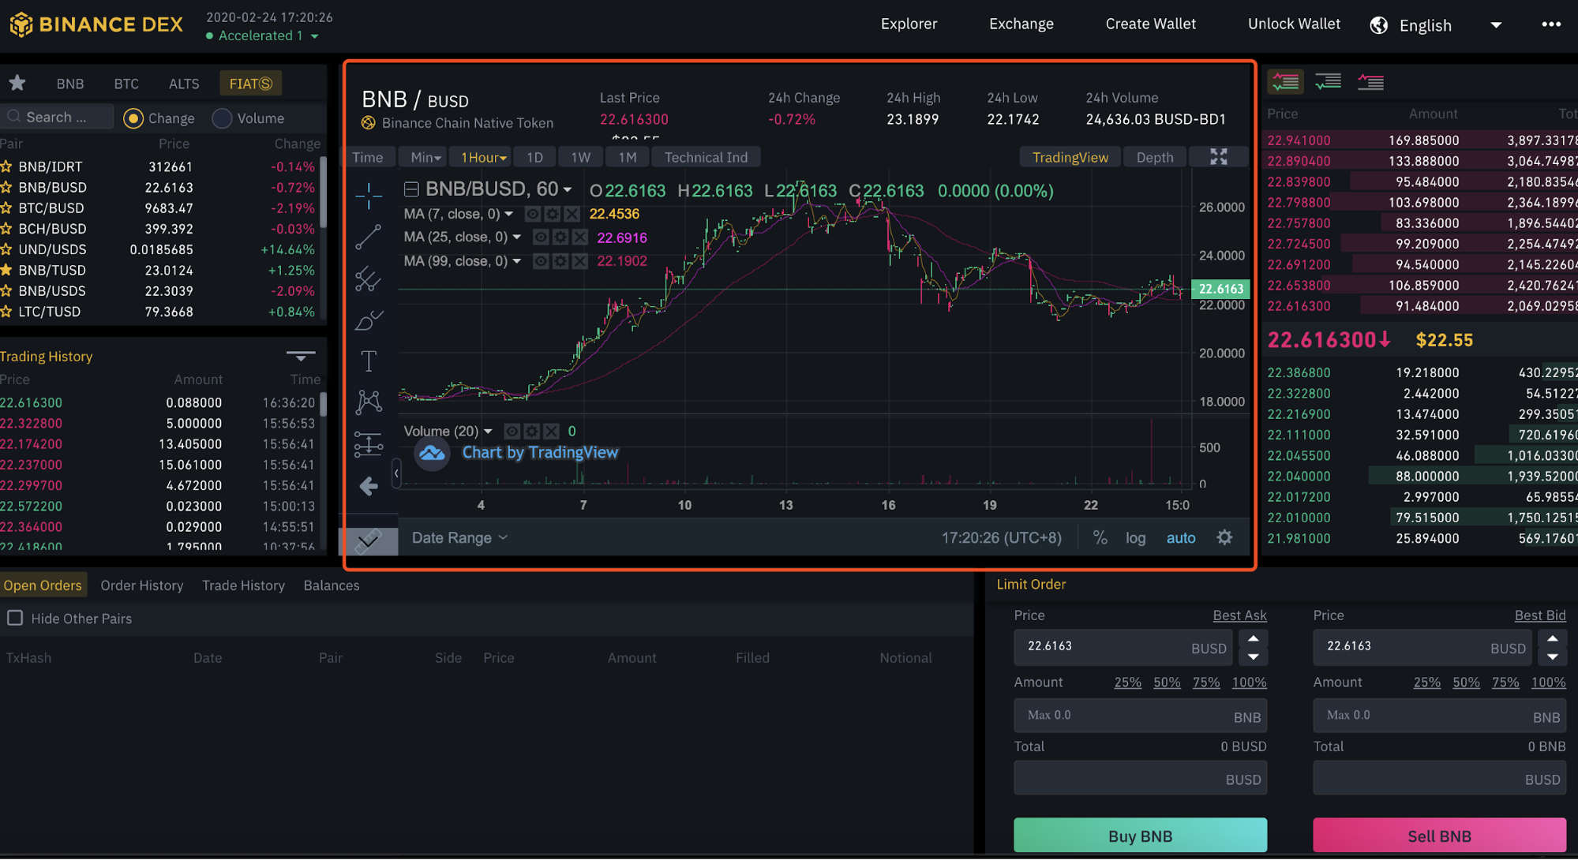
Task: Open the Date Range dropdown
Action: pyautogui.click(x=459, y=537)
